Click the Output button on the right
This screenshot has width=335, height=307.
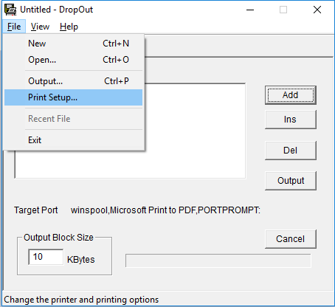click(x=291, y=181)
